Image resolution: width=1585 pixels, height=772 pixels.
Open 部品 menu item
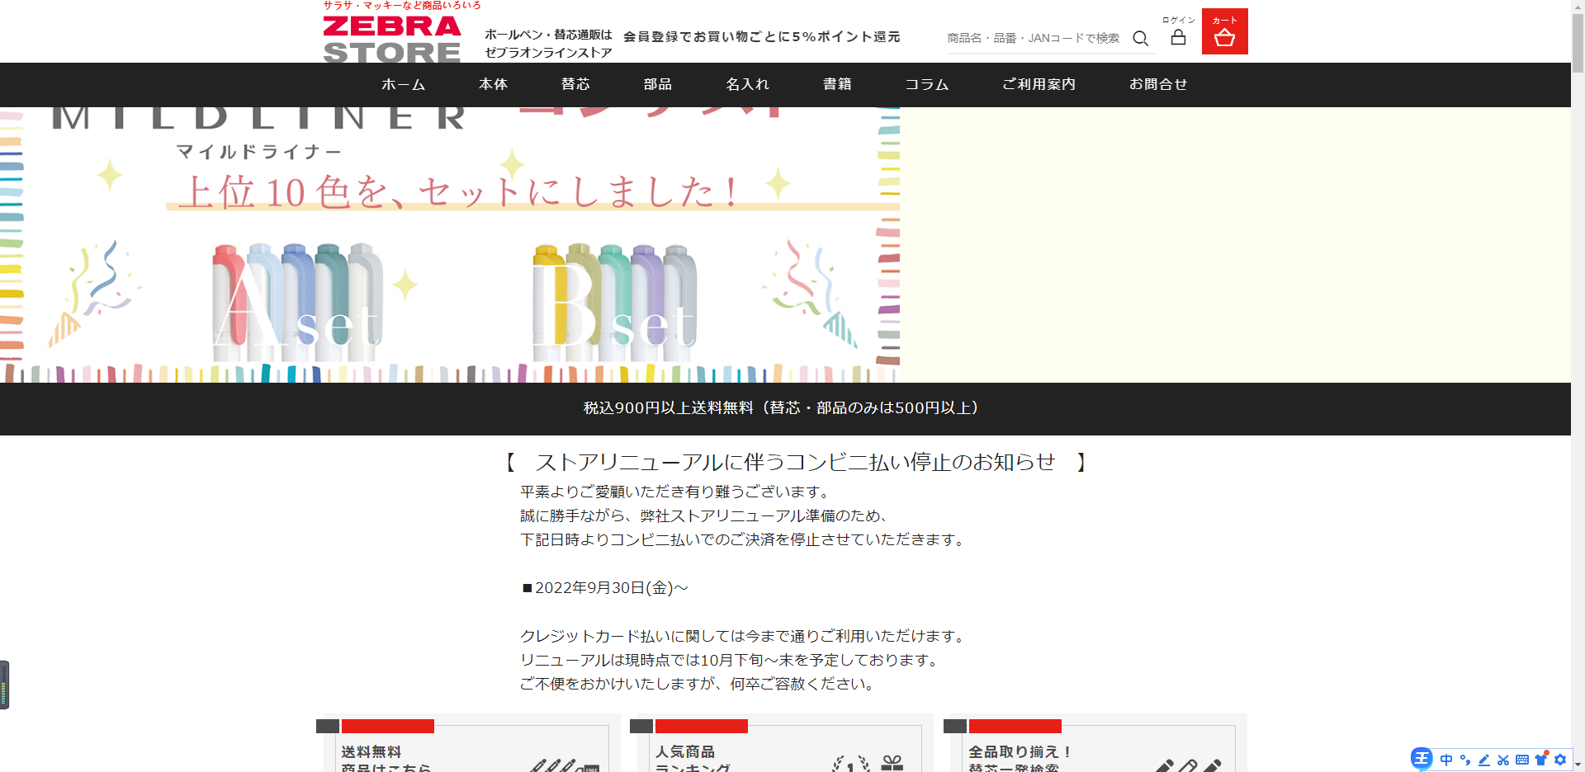[x=658, y=84]
